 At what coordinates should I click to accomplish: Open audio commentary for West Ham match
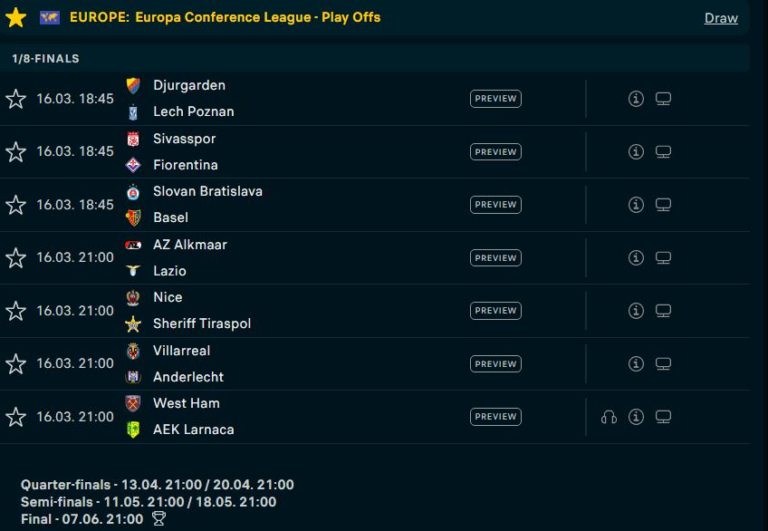609,418
